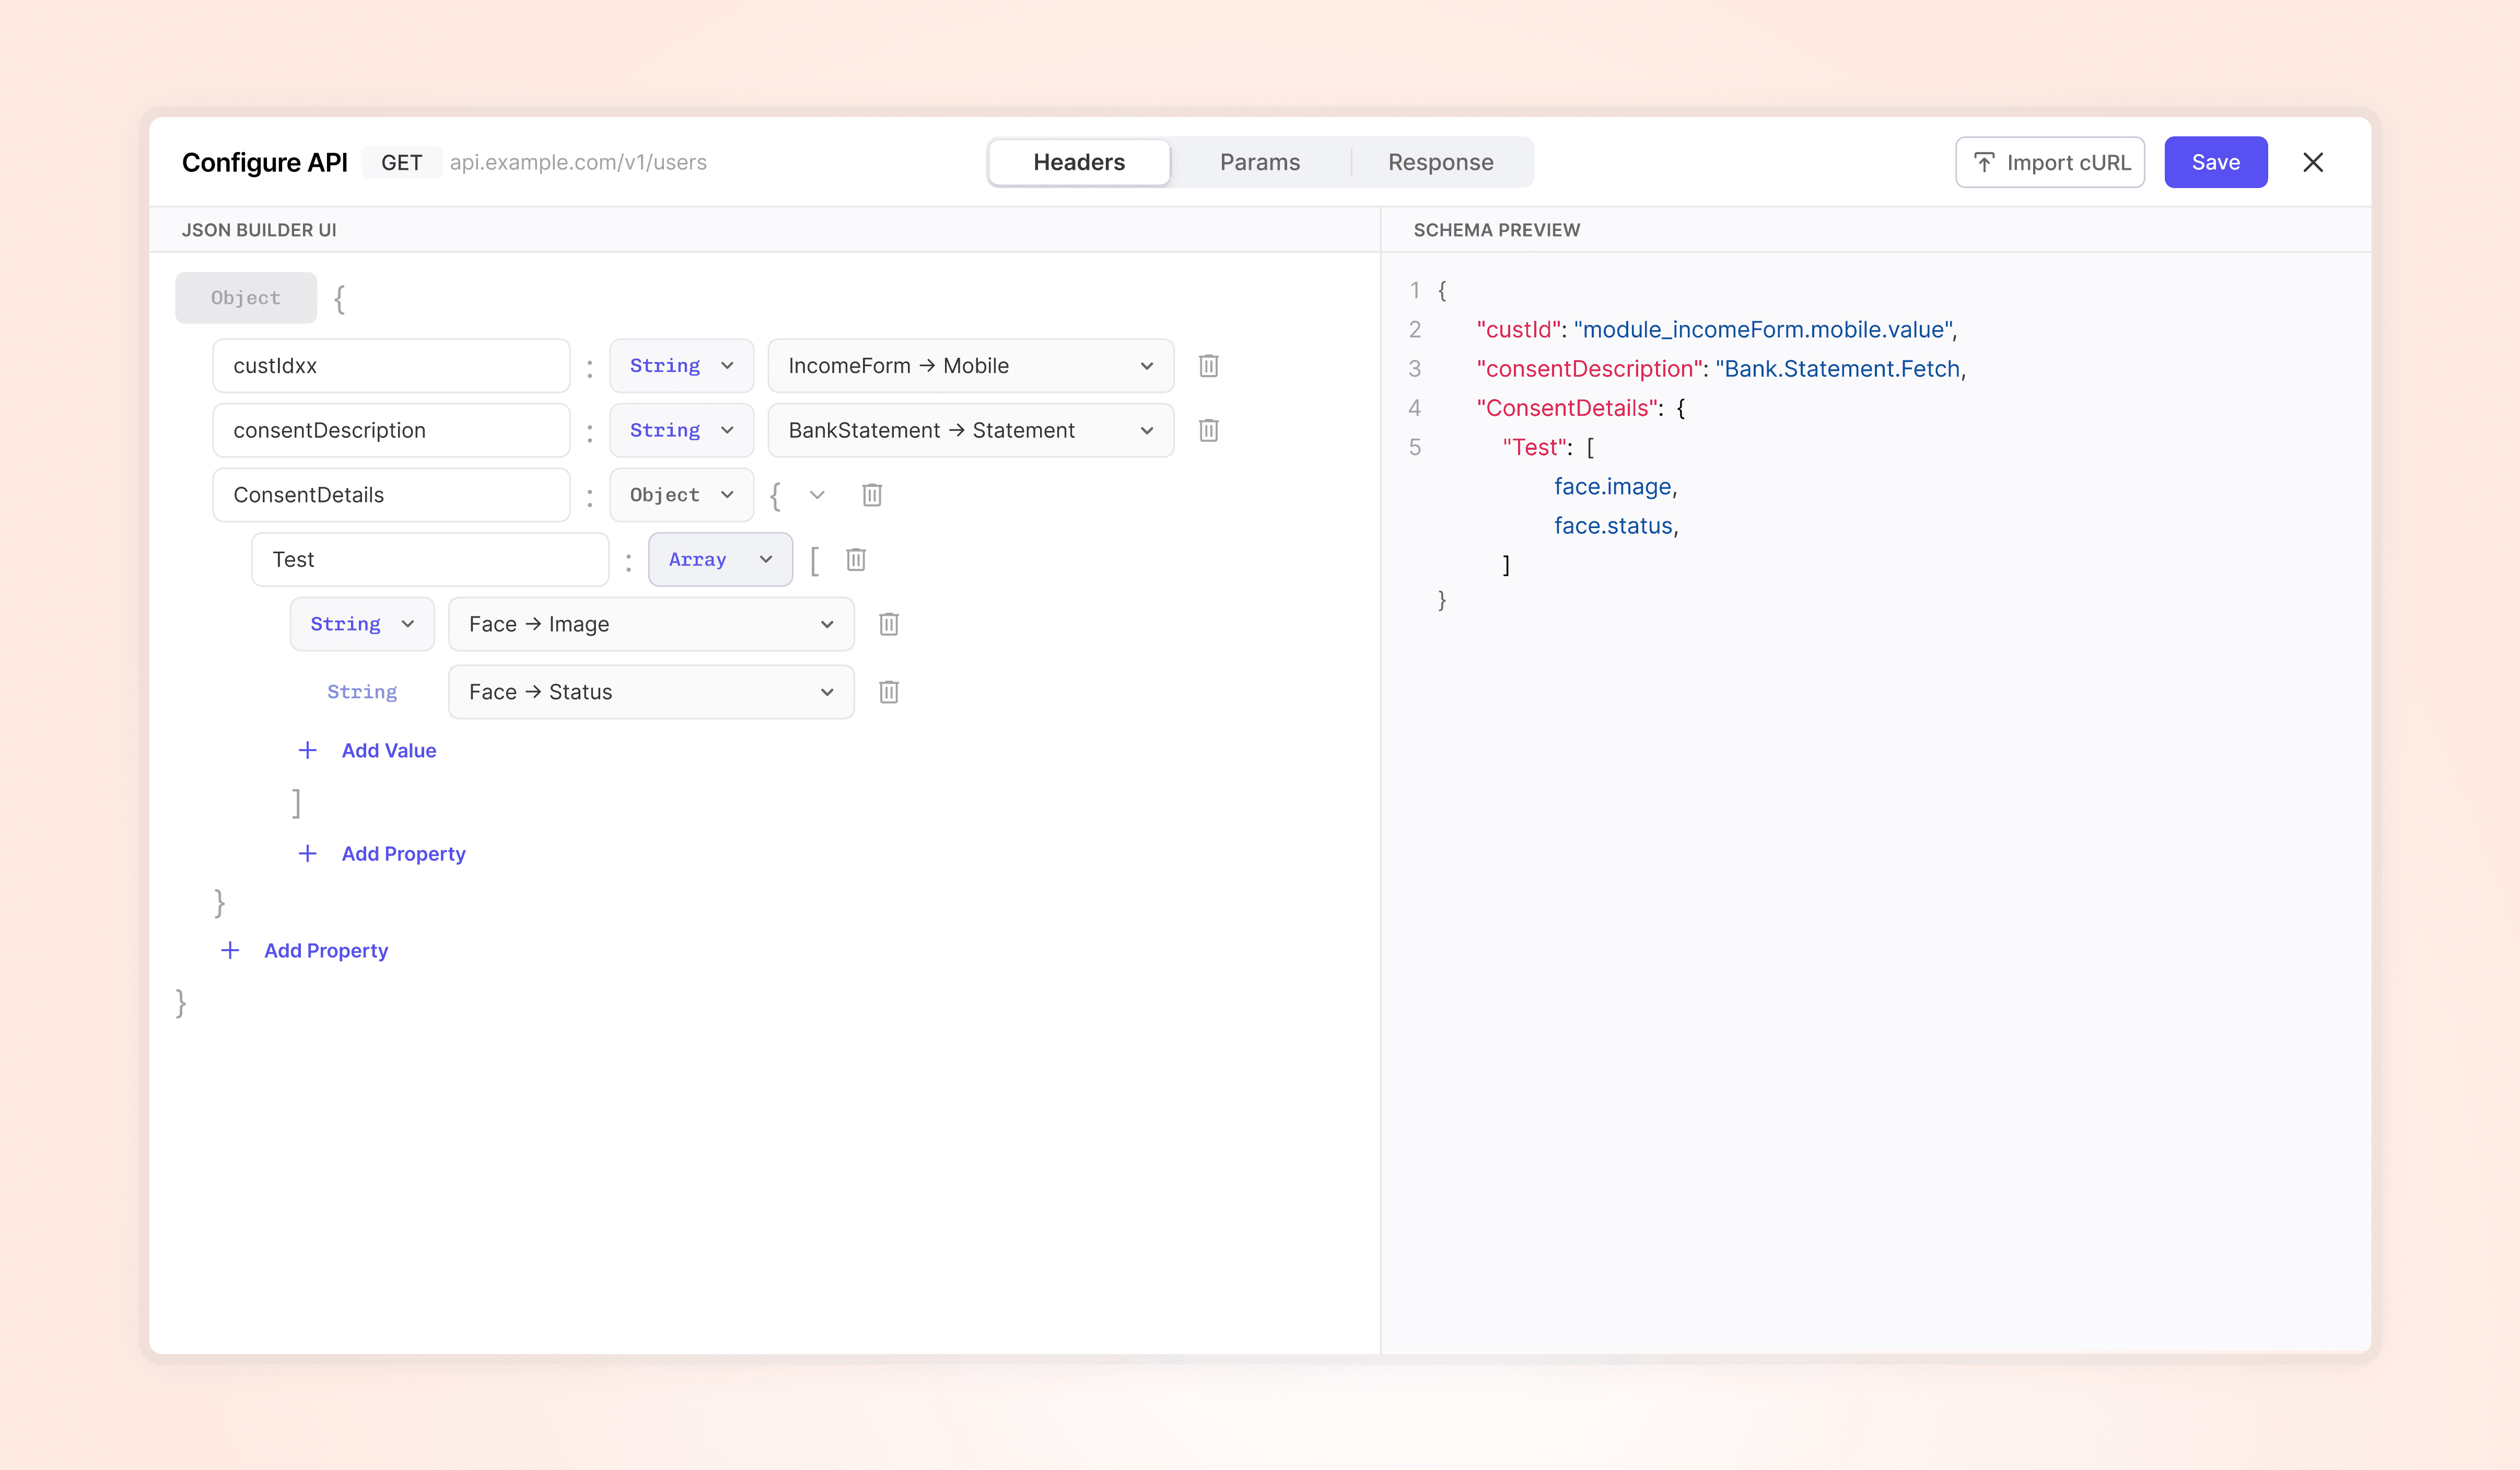This screenshot has height=1470, width=2520.
Task: Collapse the ConsentDetails object chevron
Action: coord(817,495)
